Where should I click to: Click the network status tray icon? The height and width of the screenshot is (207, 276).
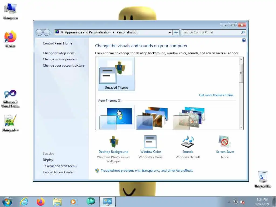(x=236, y=202)
